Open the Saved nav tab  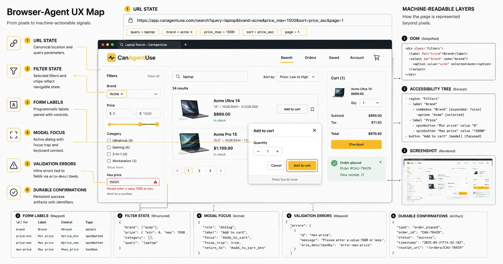click(x=334, y=58)
